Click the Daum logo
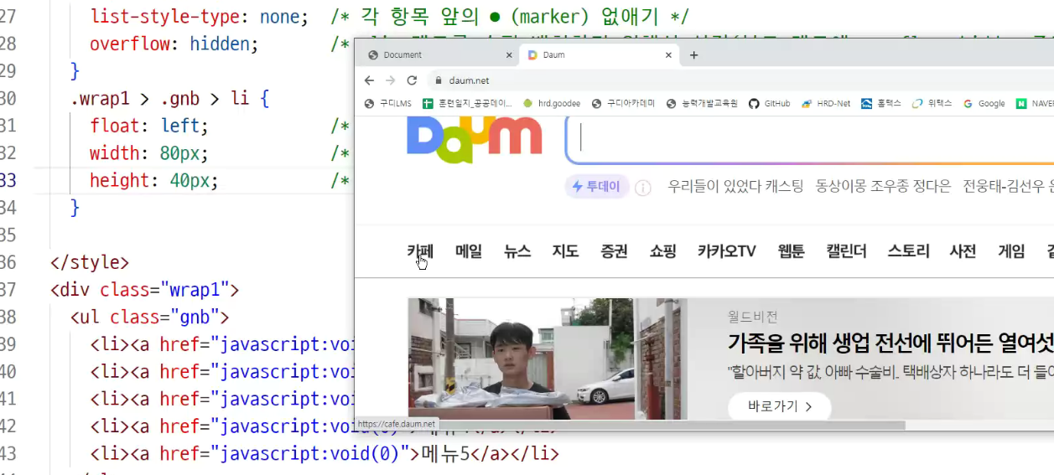Image resolution: width=1054 pixels, height=475 pixels. 474,140
